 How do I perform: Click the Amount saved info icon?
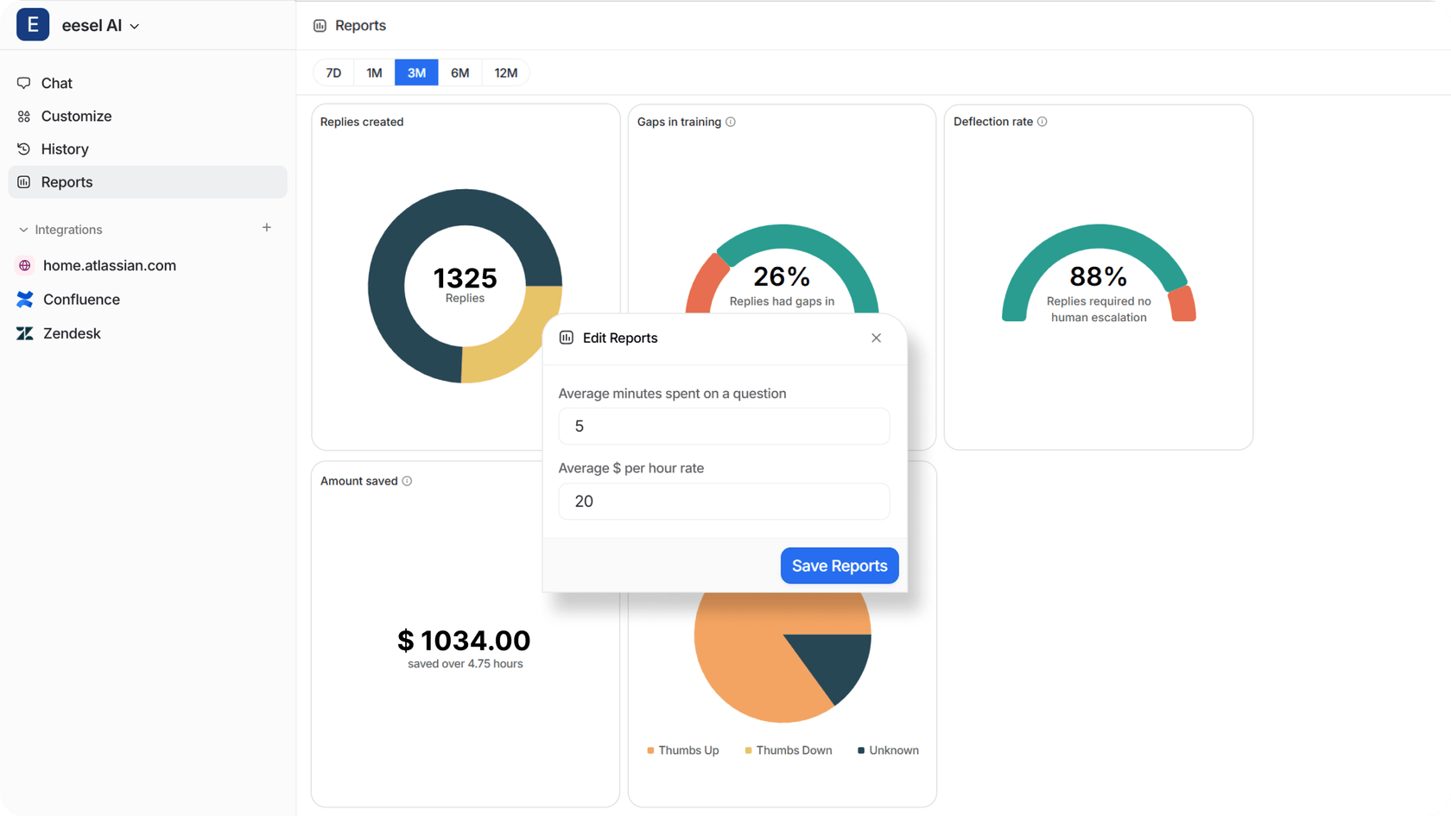[406, 481]
